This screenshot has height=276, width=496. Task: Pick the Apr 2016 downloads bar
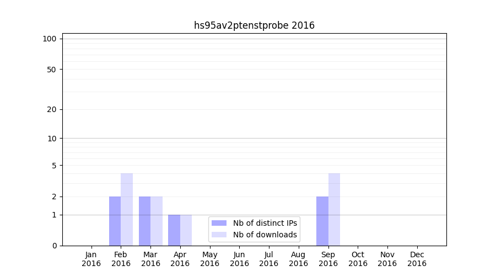click(186, 230)
